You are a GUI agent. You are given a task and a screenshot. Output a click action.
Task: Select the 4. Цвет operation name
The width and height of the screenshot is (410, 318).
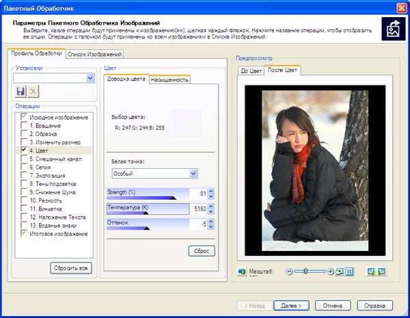39,150
